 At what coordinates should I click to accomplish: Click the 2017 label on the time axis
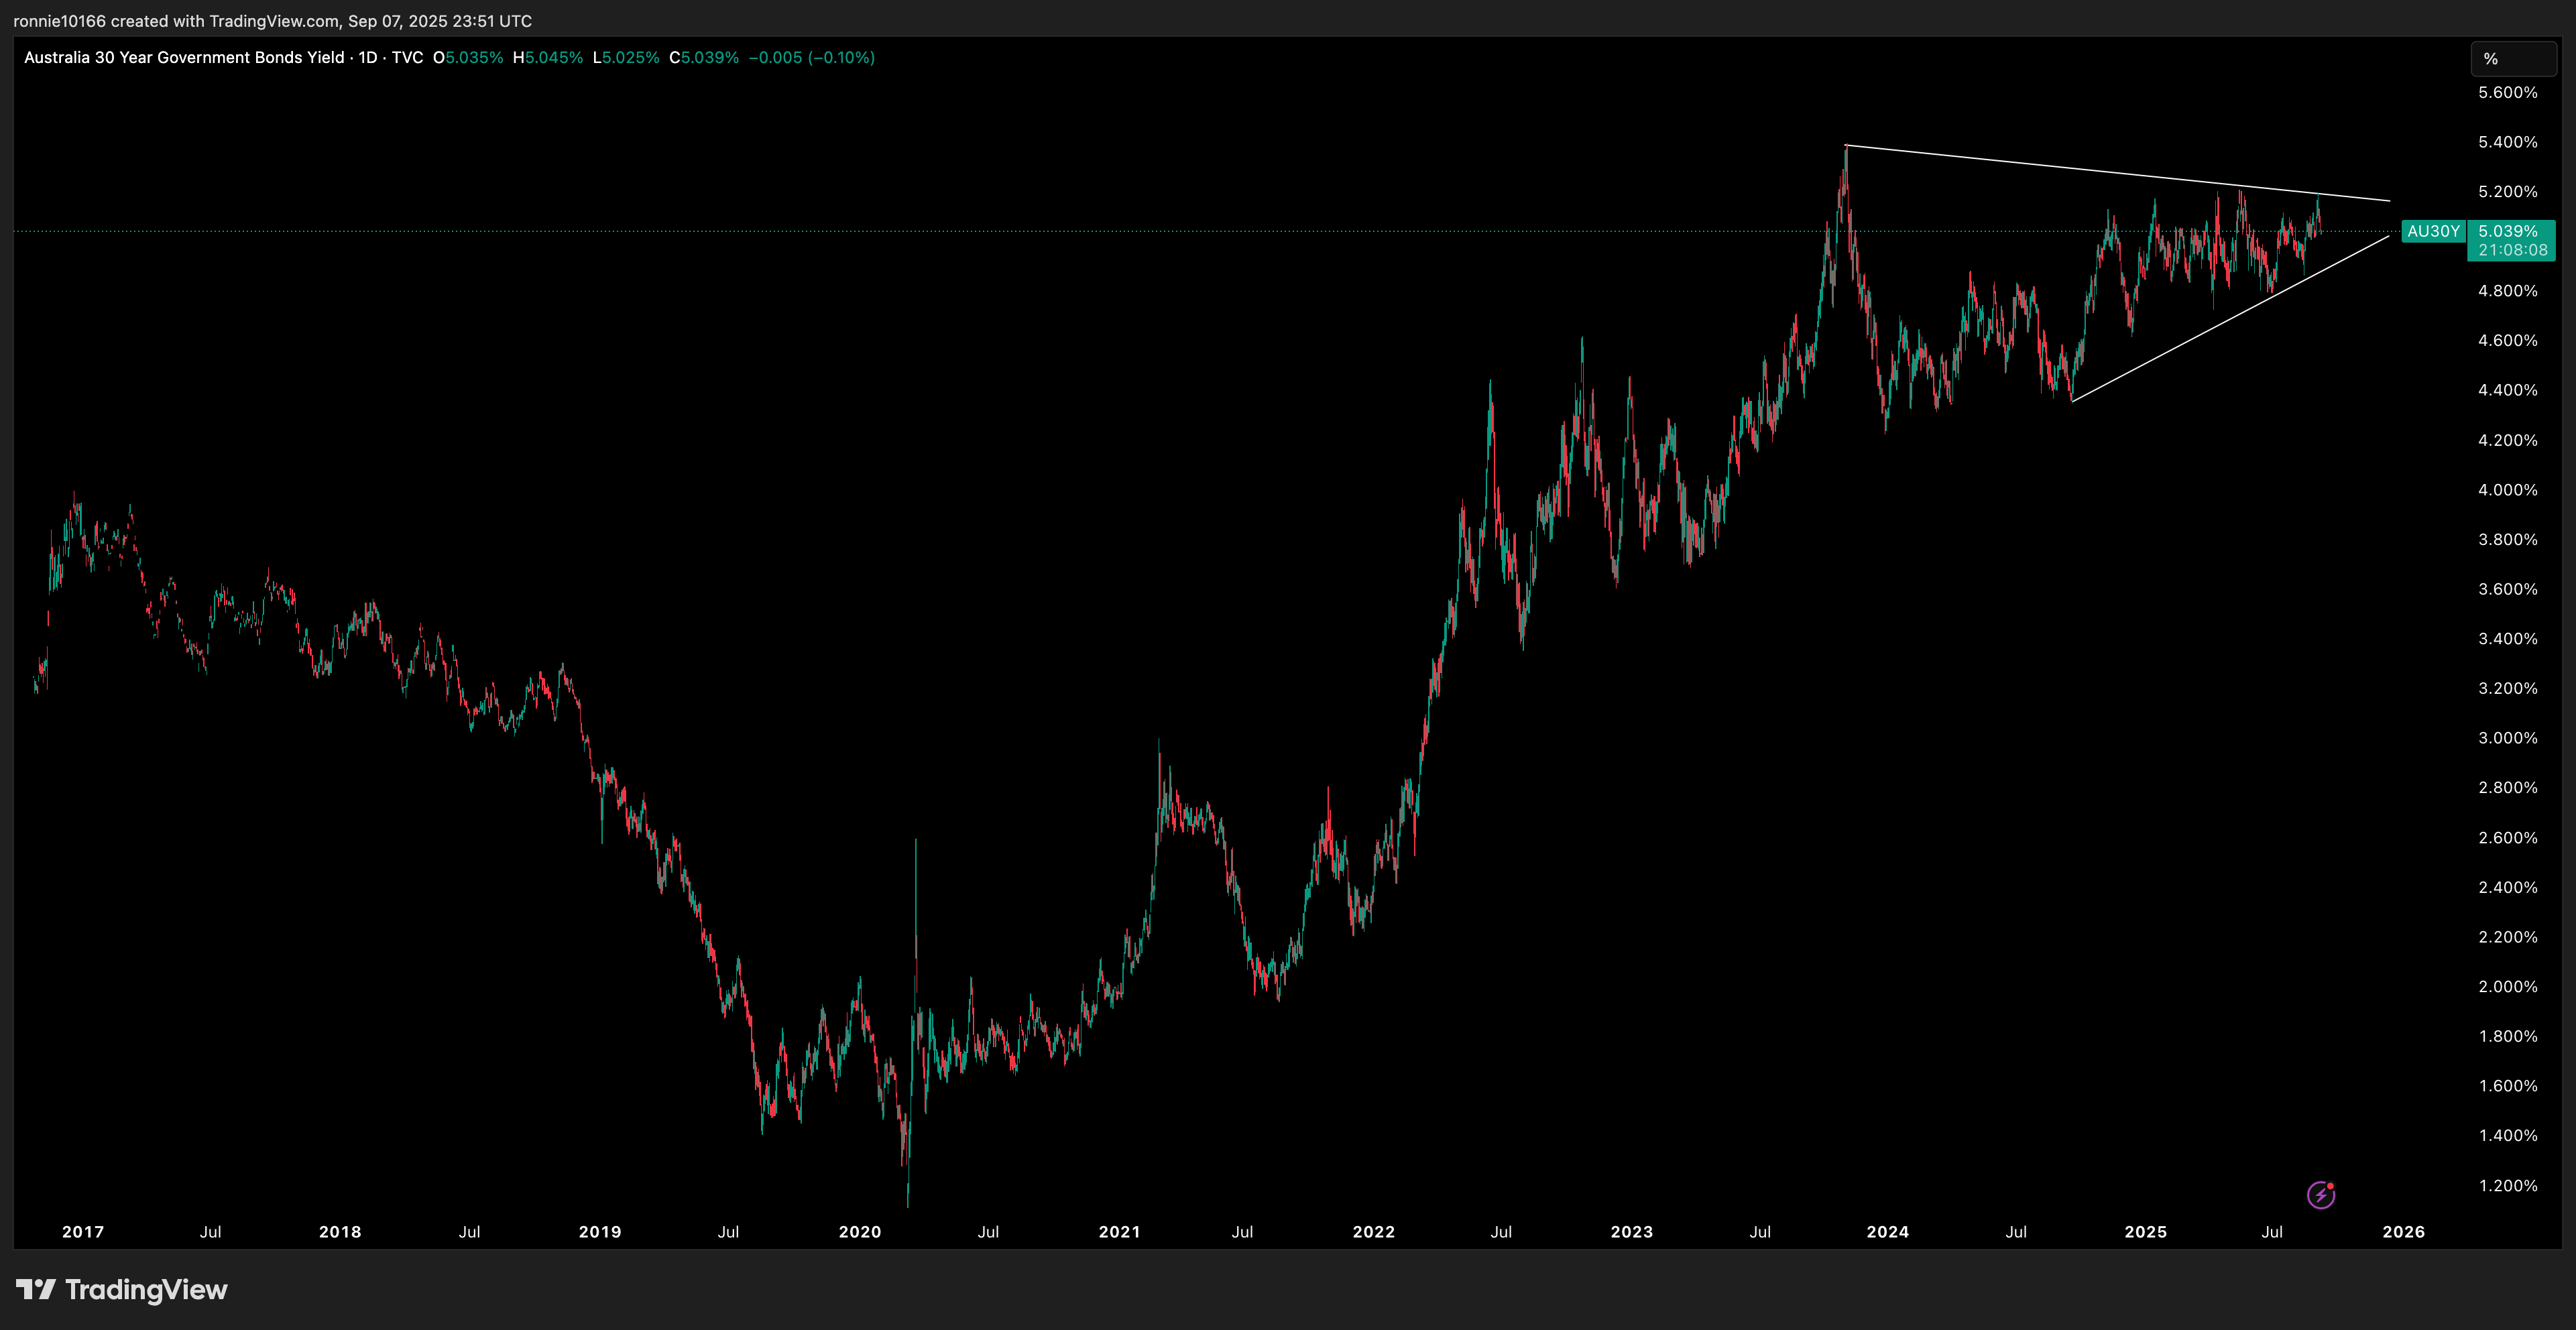click(x=83, y=1232)
